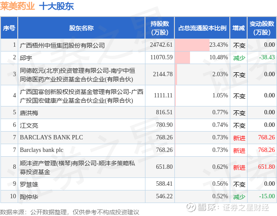The width and height of the screenshot is (277, 216).
Task: Click the 0.62% ratio cell
Action: (202, 167)
